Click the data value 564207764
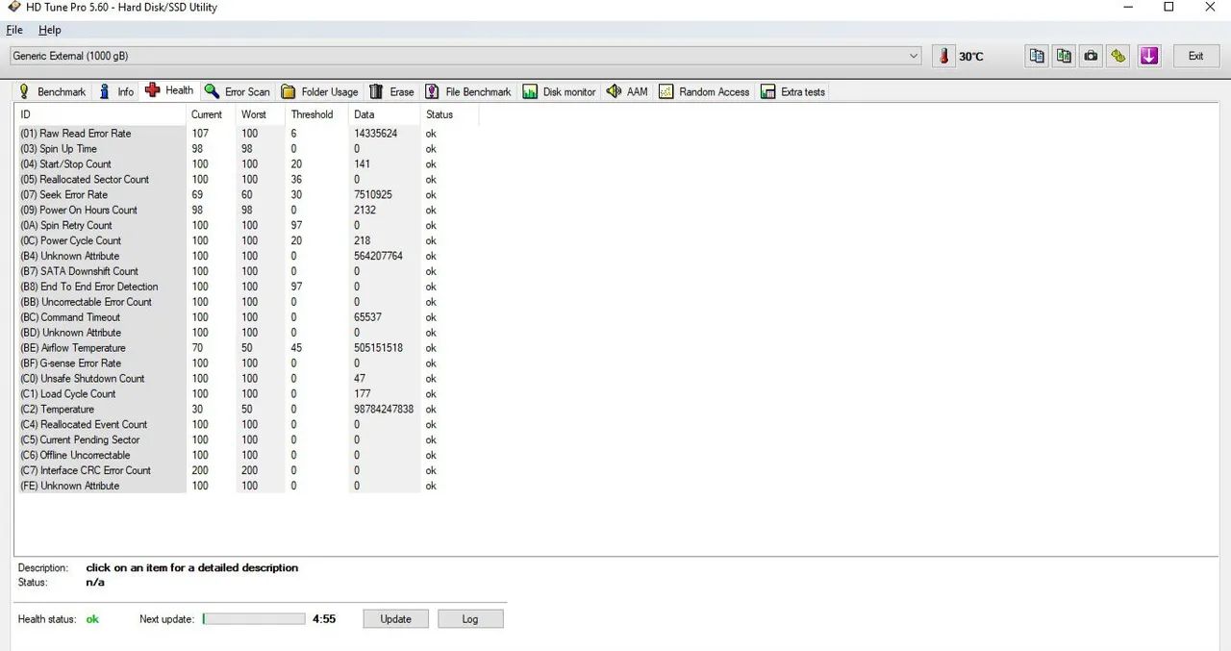 click(x=378, y=257)
